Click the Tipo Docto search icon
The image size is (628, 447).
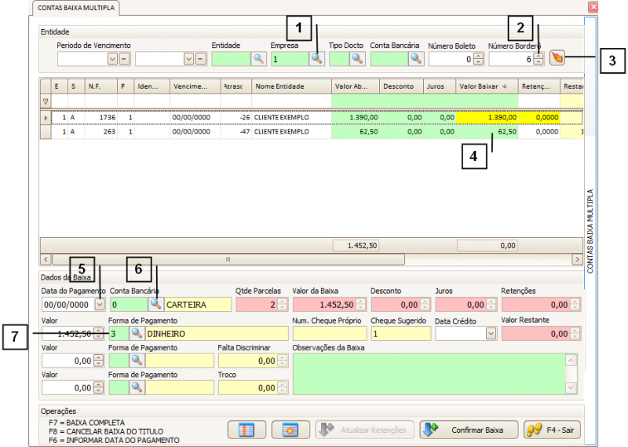(357, 58)
